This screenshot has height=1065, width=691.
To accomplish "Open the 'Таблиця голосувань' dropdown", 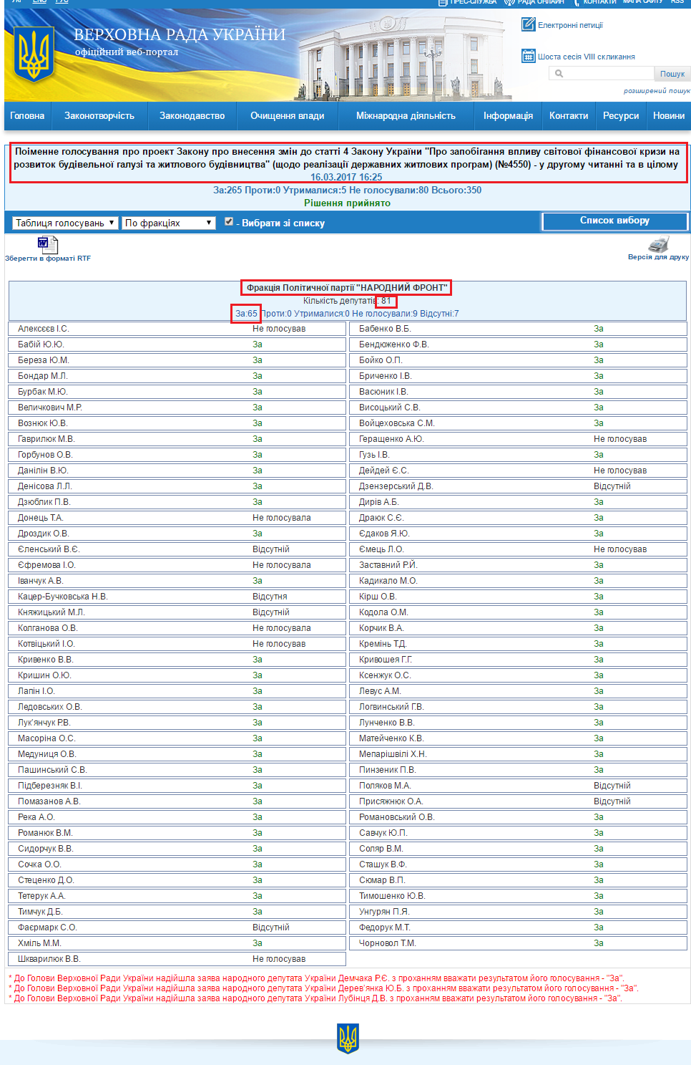I will coord(64,223).
